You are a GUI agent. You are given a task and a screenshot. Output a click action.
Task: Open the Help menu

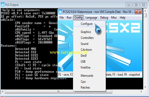[123, 17]
